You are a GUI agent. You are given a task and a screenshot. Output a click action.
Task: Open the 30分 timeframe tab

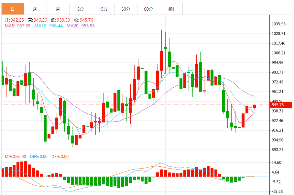(126, 9)
